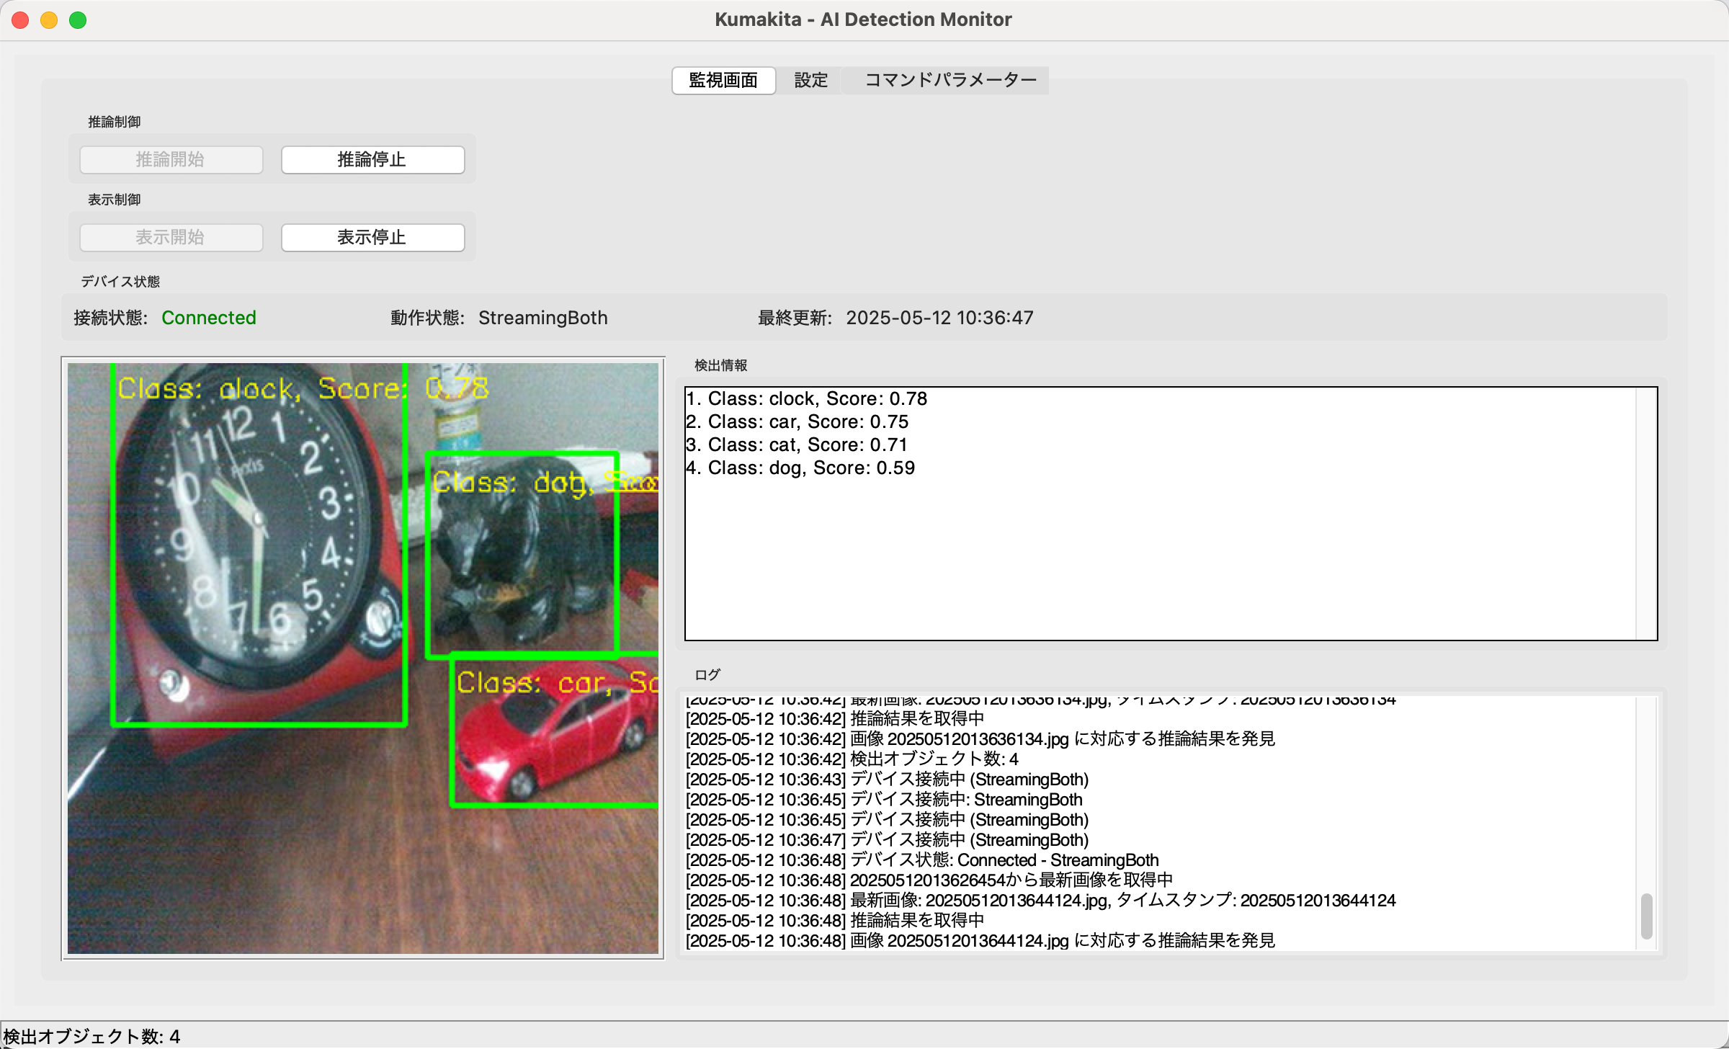
Task: Click the green macOS fullscreen window button
Action: tap(78, 20)
